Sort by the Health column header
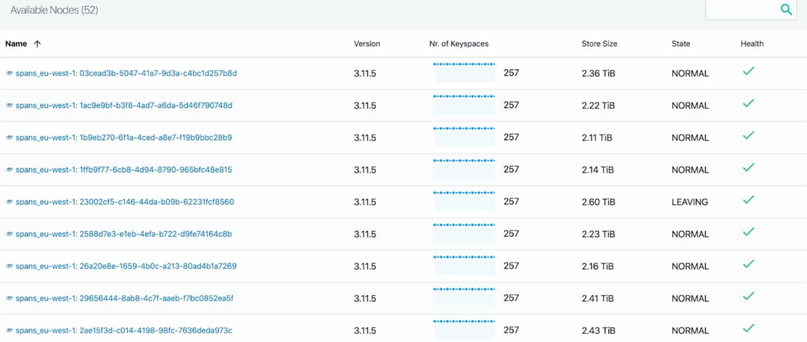The height and width of the screenshot is (342, 807). (x=752, y=44)
